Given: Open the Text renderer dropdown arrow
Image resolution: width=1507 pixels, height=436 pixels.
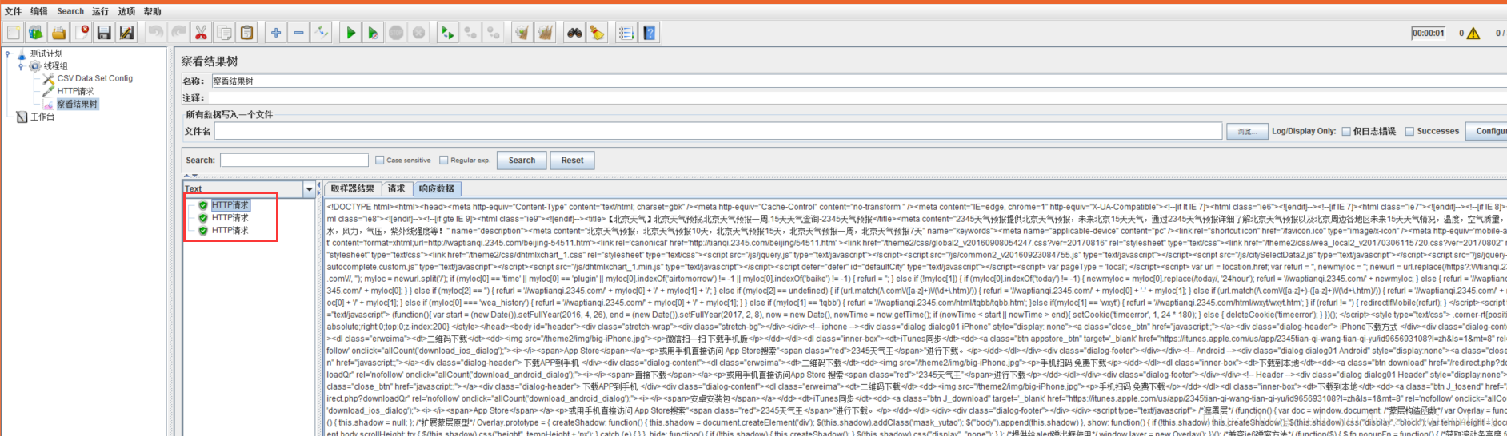Looking at the screenshot, I should point(309,189).
